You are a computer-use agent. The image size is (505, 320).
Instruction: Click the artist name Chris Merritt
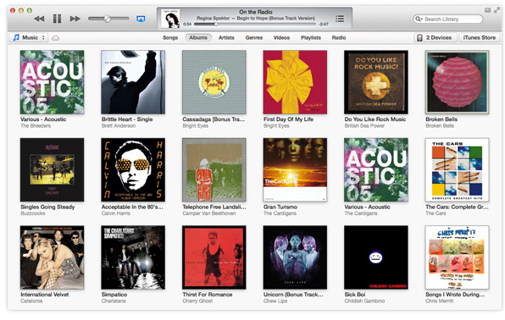click(x=439, y=301)
